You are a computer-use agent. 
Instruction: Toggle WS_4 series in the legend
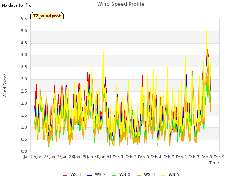coord(146,174)
